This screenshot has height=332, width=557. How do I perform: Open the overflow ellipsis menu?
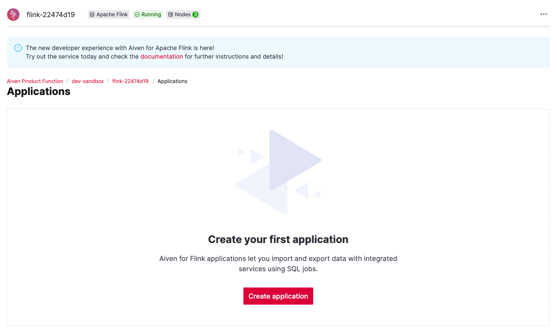click(543, 14)
